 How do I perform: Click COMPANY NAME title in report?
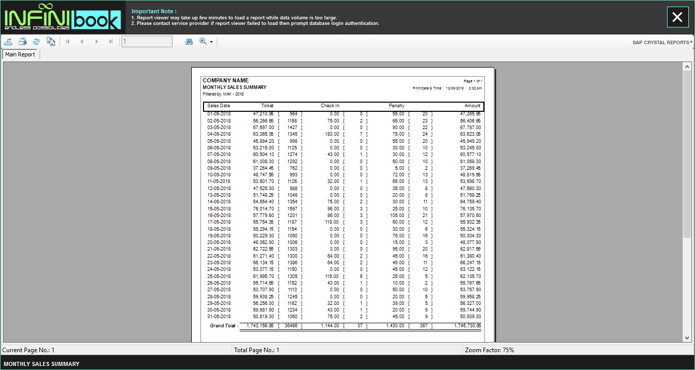pos(225,80)
